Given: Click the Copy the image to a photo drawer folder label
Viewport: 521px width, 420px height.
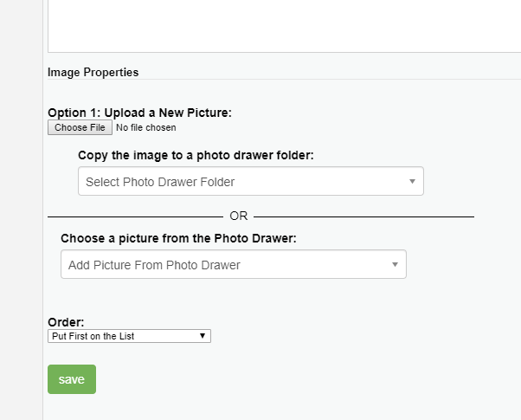Looking at the screenshot, I should 196,155.
